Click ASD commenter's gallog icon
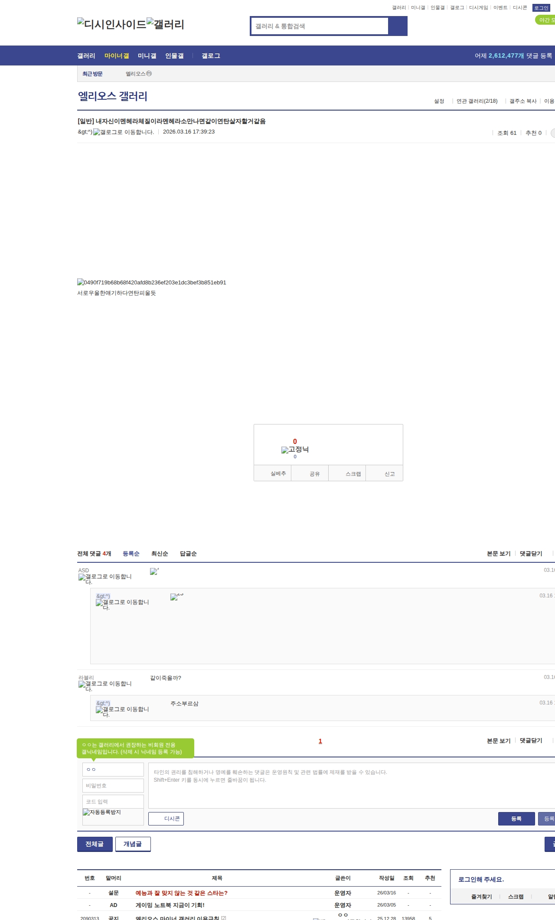Image resolution: width=555 pixels, height=920 pixels. [105, 579]
